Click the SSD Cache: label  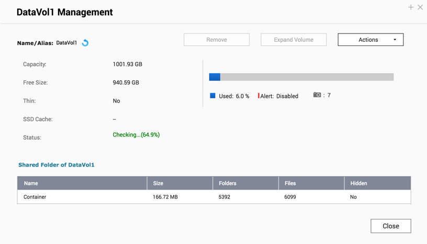38,119
